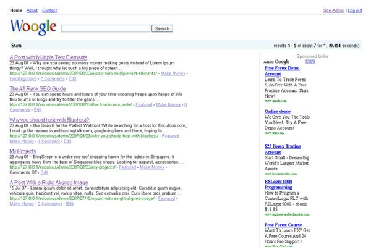371x247 pixels.
Task: Click Featured tag under Right-Aligned Image post
Action: click(x=166, y=199)
